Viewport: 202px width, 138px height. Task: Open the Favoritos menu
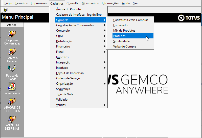pyautogui.click(x=21, y=3)
